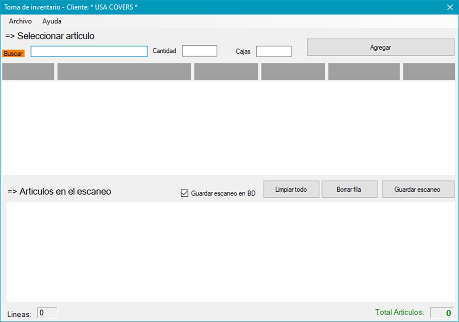Viewport: 459px width, 322px height.
Task: Select the Cajas input box
Action: (274, 52)
